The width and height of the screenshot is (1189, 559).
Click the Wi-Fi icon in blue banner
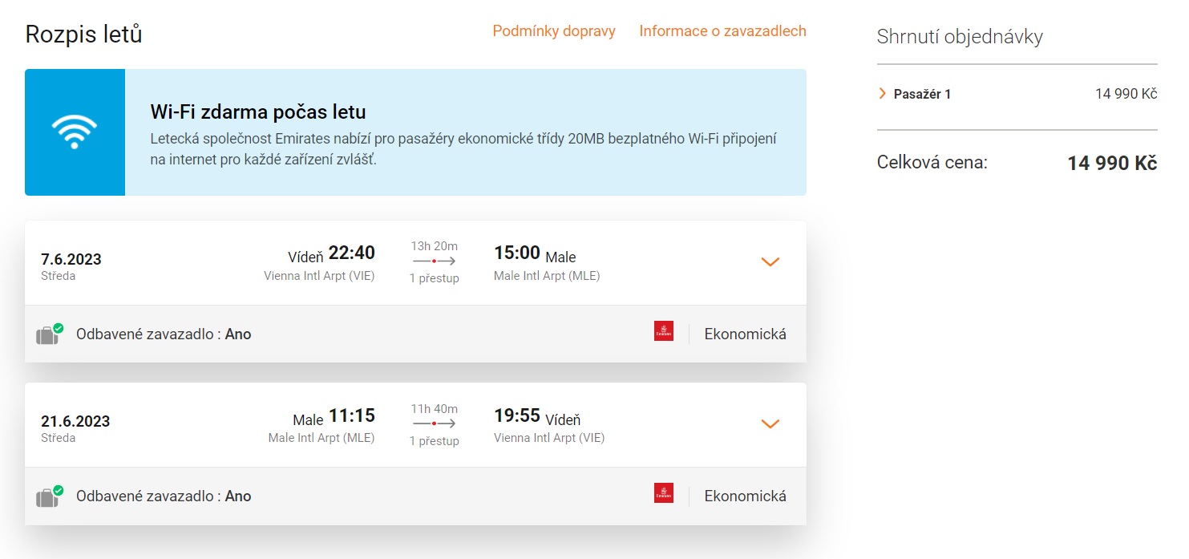pyautogui.click(x=75, y=132)
